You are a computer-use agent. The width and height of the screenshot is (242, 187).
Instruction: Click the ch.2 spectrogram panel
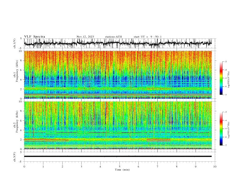118,125
